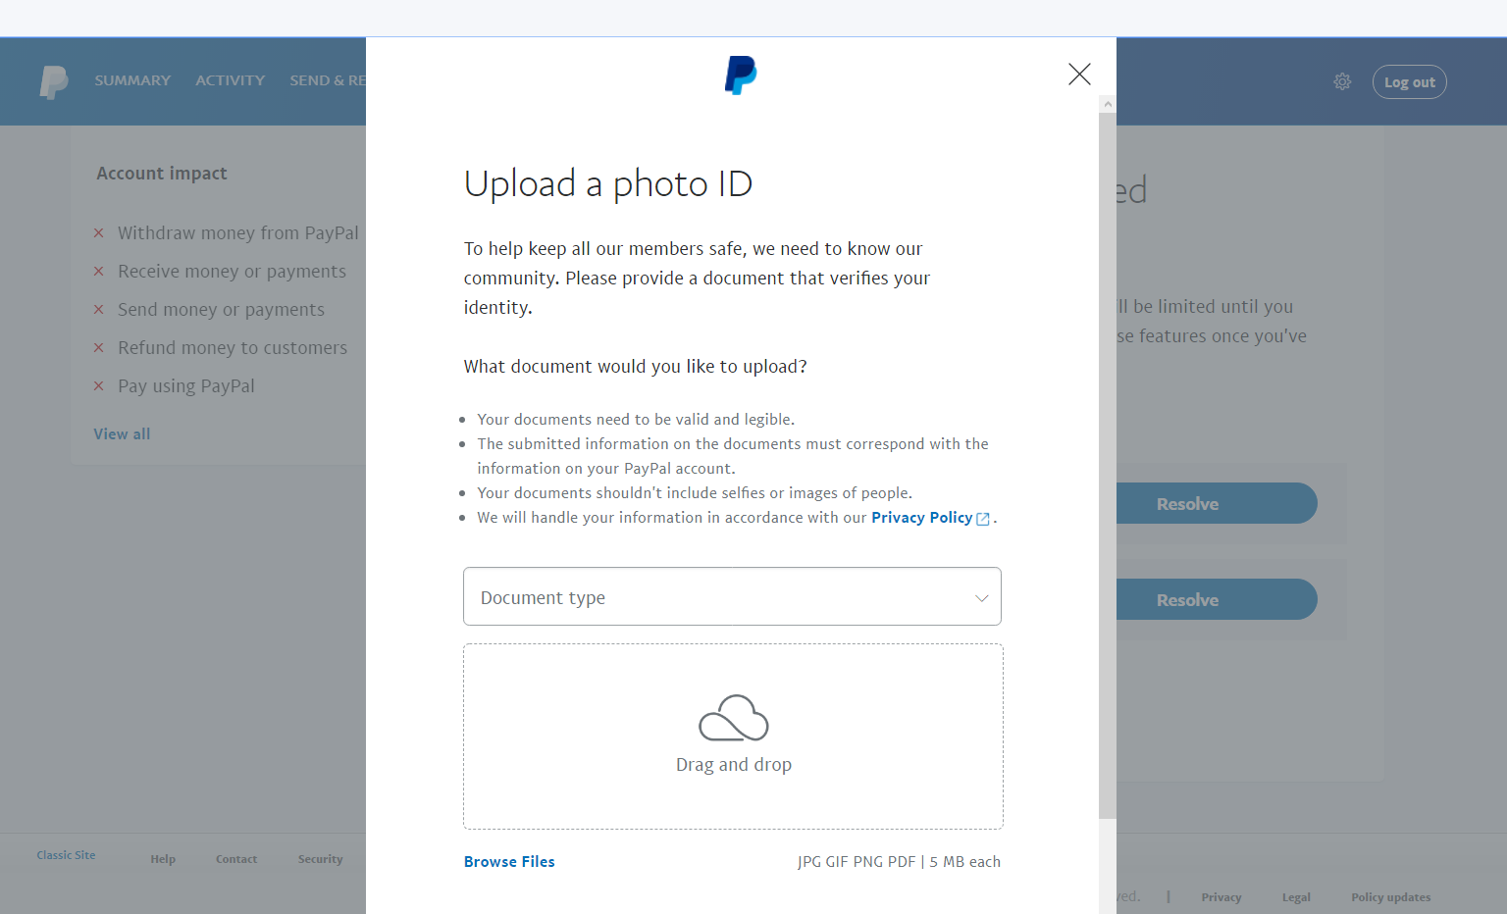Click the chevron arrow in Document type field
The width and height of the screenshot is (1507, 914).
point(981,598)
